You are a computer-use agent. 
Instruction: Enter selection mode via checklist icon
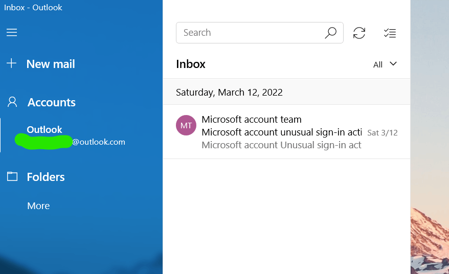[x=390, y=33]
